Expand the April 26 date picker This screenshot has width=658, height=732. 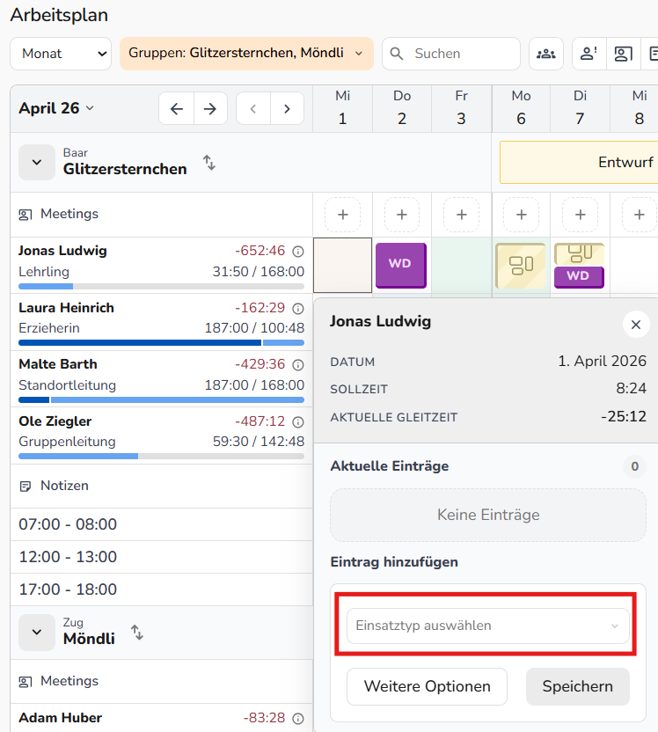pyautogui.click(x=56, y=108)
